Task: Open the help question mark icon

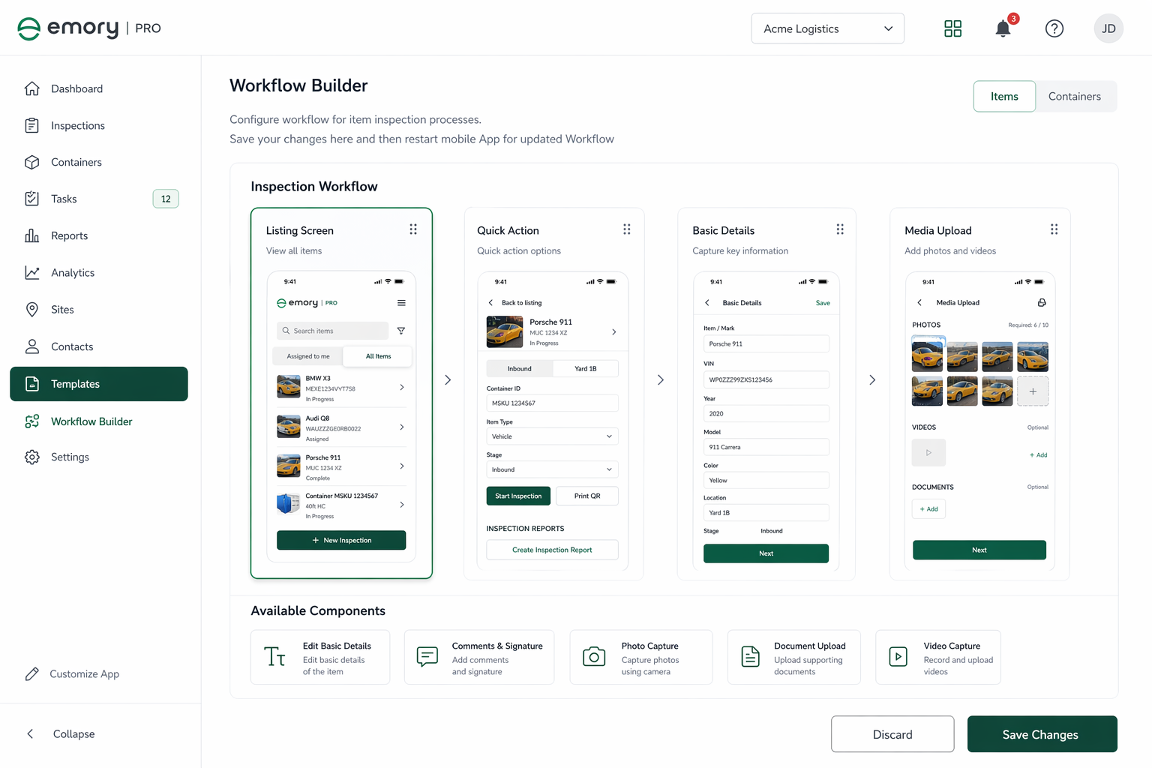Action: pyautogui.click(x=1054, y=28)
